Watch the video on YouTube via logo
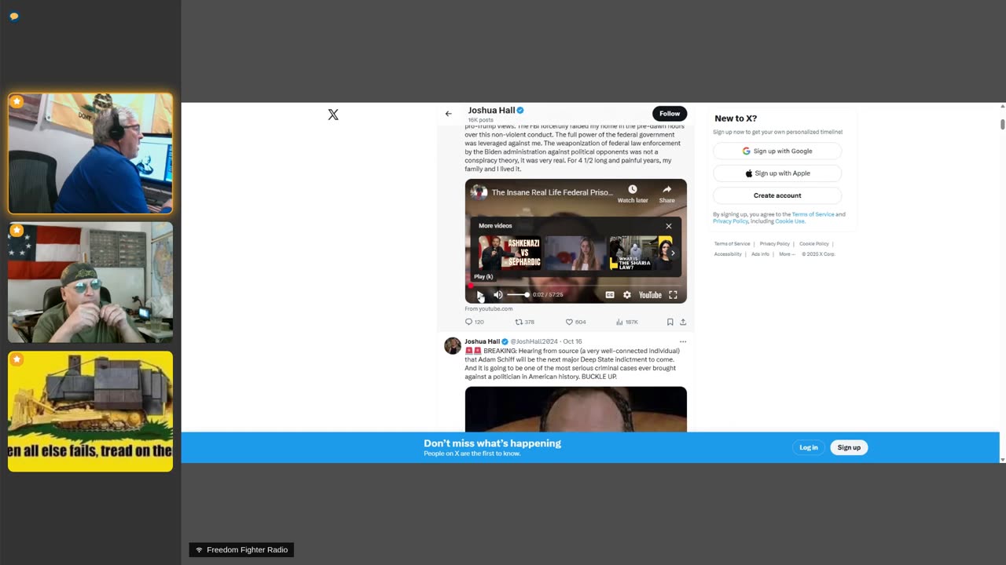This screenshot has width=1006, height=565. (650, 295)
